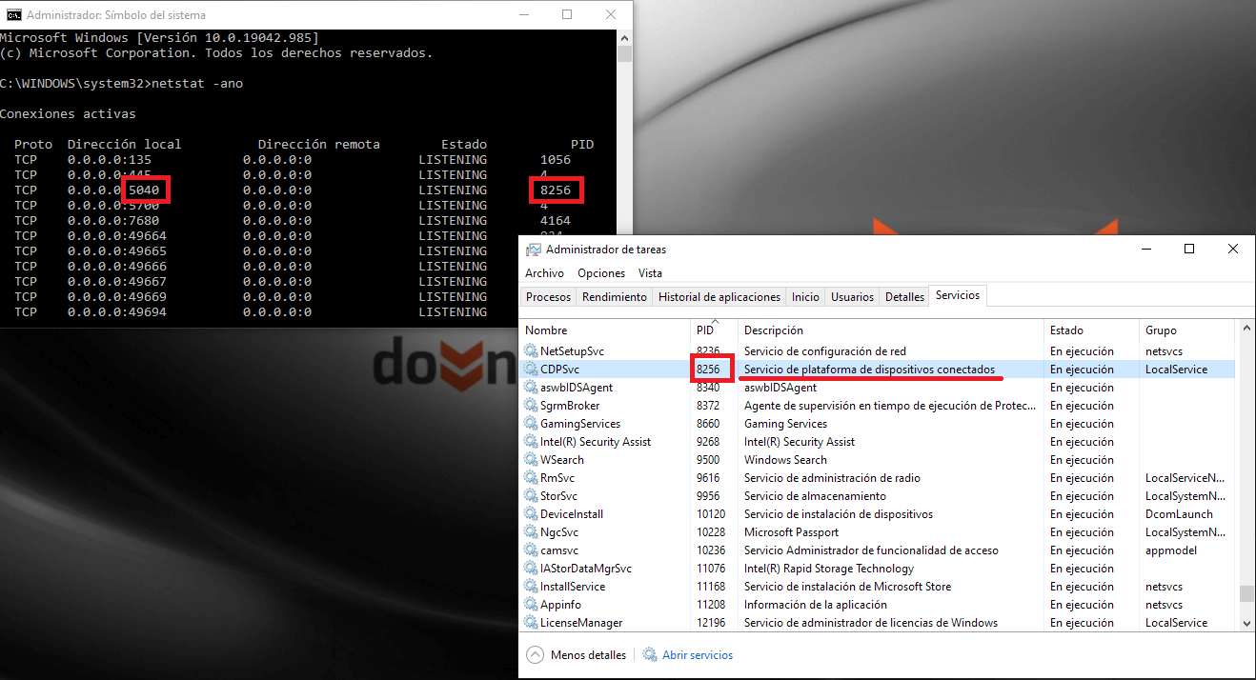Open the Opciones menu

click(601, 273)
